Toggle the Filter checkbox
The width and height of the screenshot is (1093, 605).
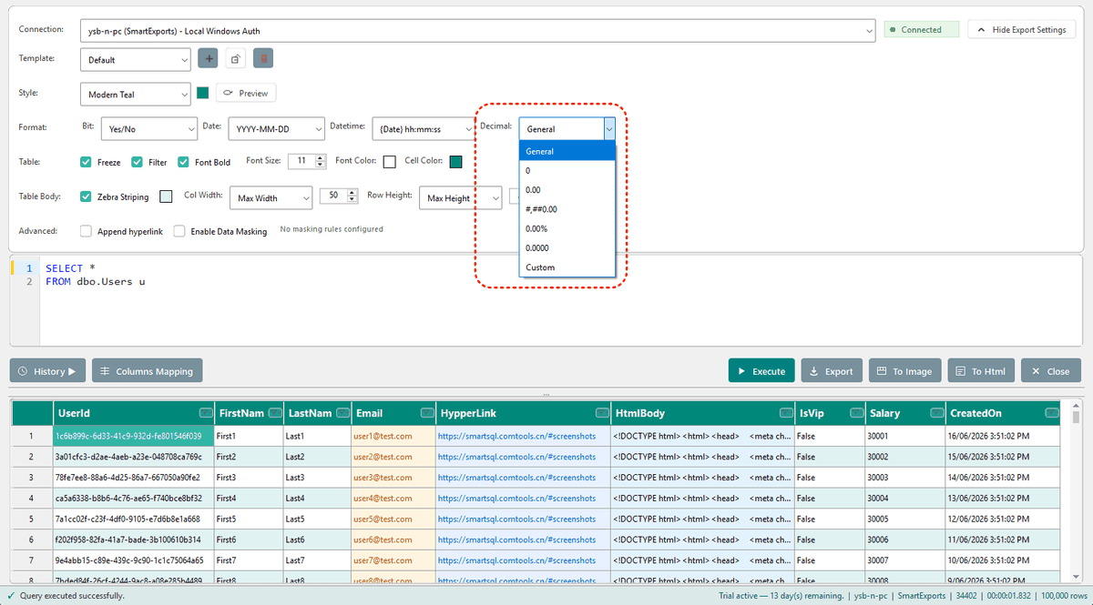[137, 162]
